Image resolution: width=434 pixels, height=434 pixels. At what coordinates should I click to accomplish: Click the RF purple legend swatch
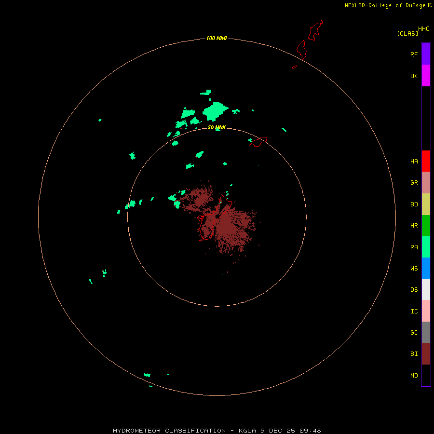click(x=426, y=54)
